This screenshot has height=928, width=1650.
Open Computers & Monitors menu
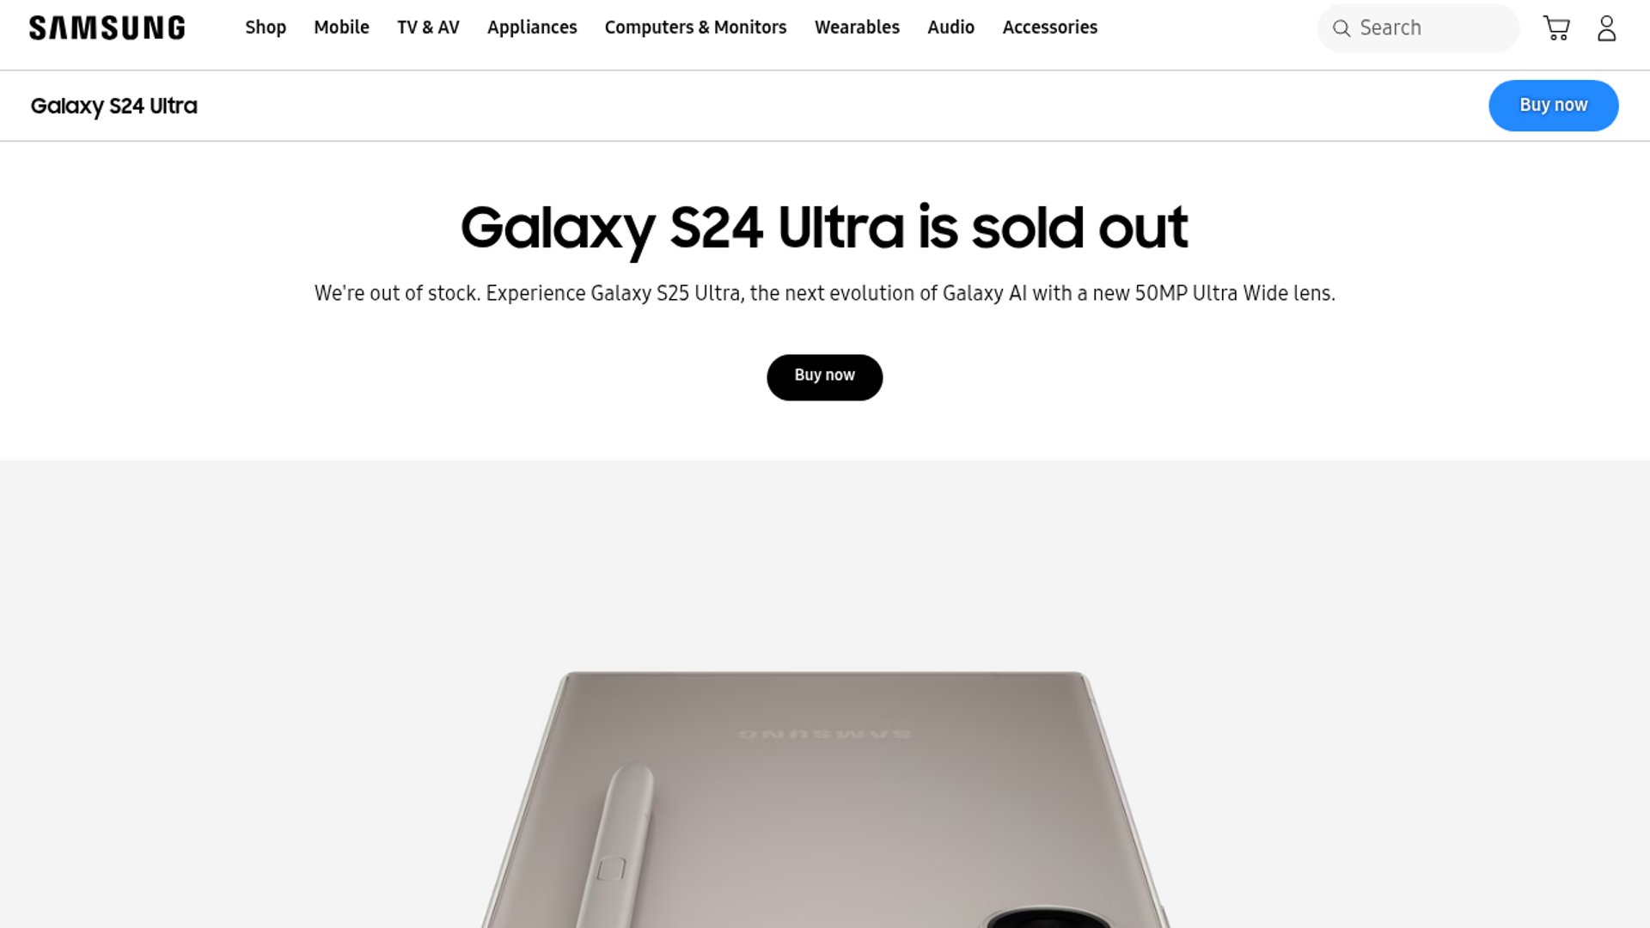click(695, 27)
